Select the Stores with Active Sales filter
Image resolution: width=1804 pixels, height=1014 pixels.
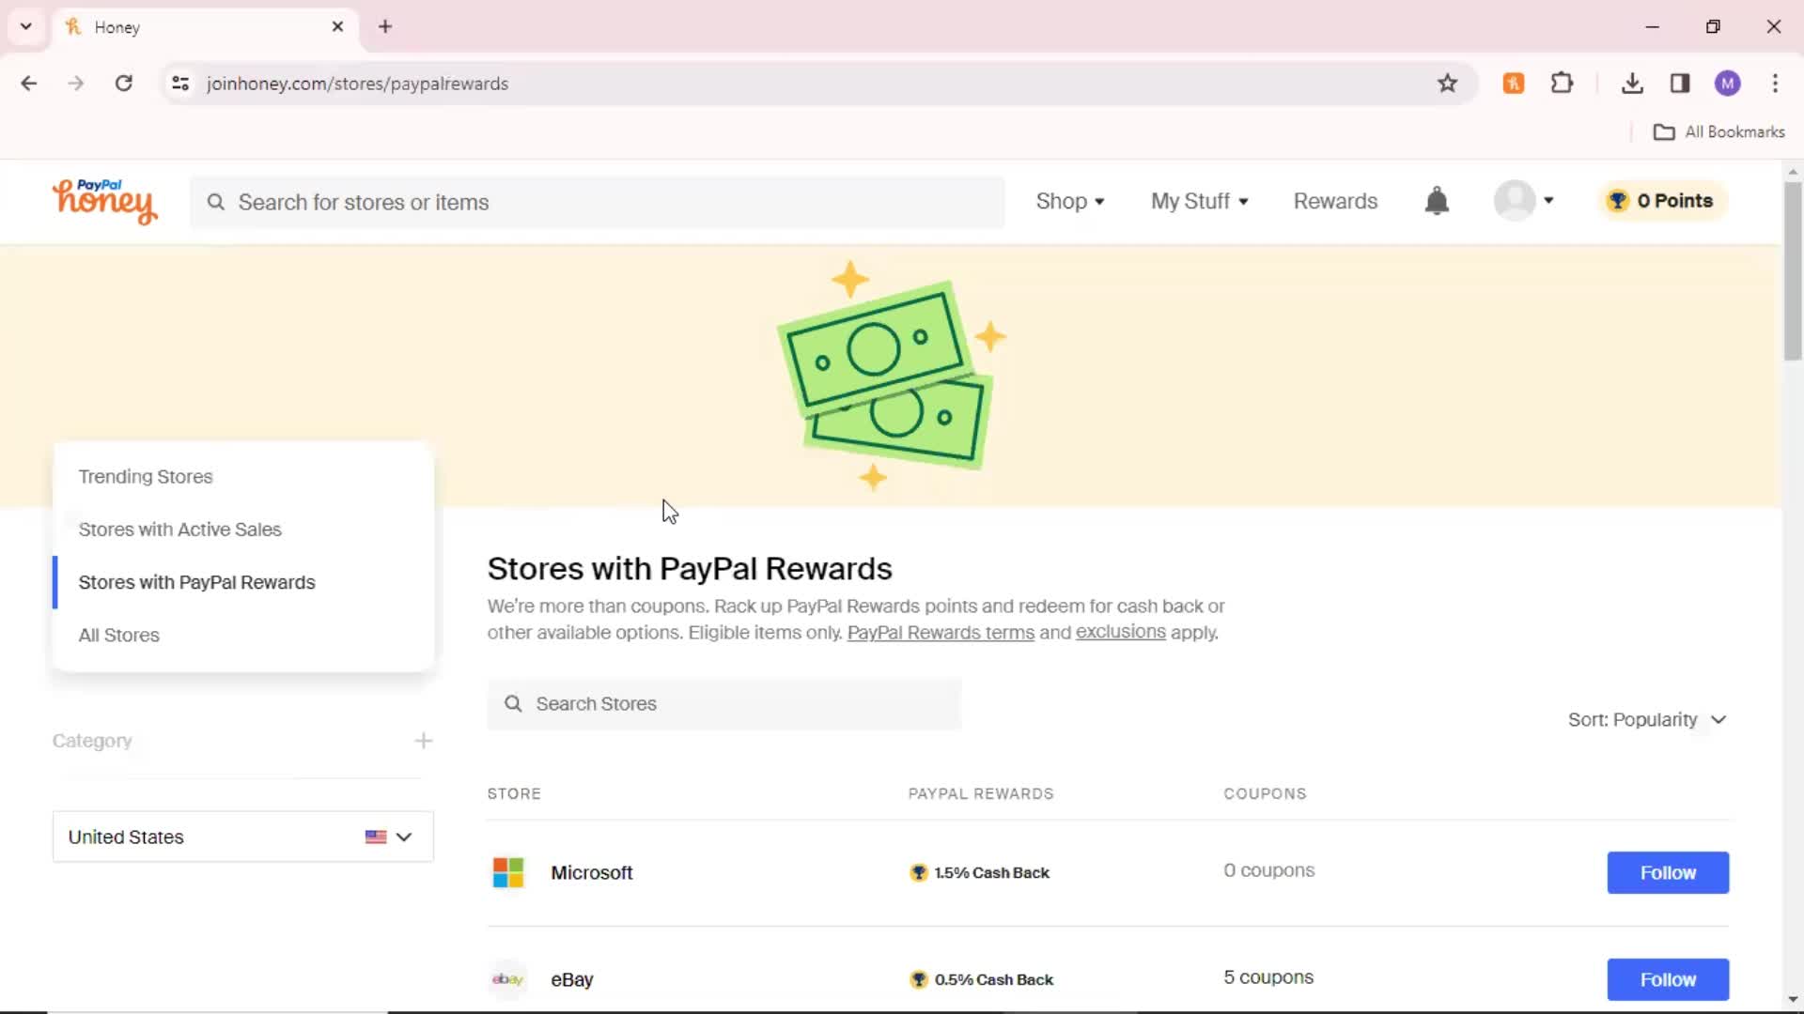179,529
